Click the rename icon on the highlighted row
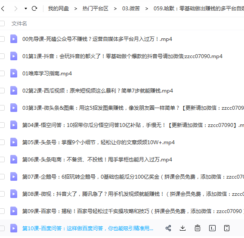Viewport: 244px width, 238px height. coord(212,228)
